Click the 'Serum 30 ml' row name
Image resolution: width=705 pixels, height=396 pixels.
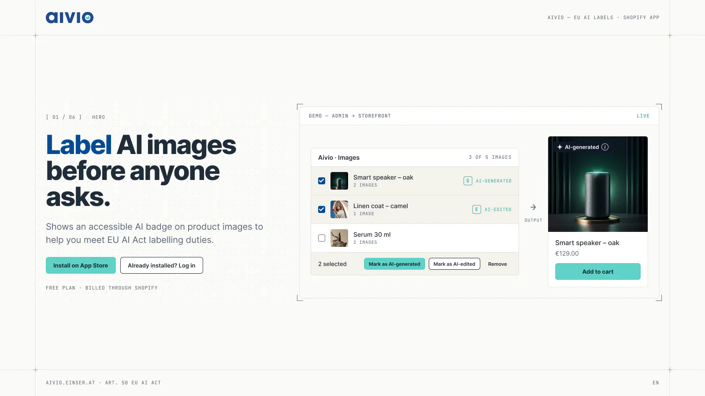pos(372,235)
